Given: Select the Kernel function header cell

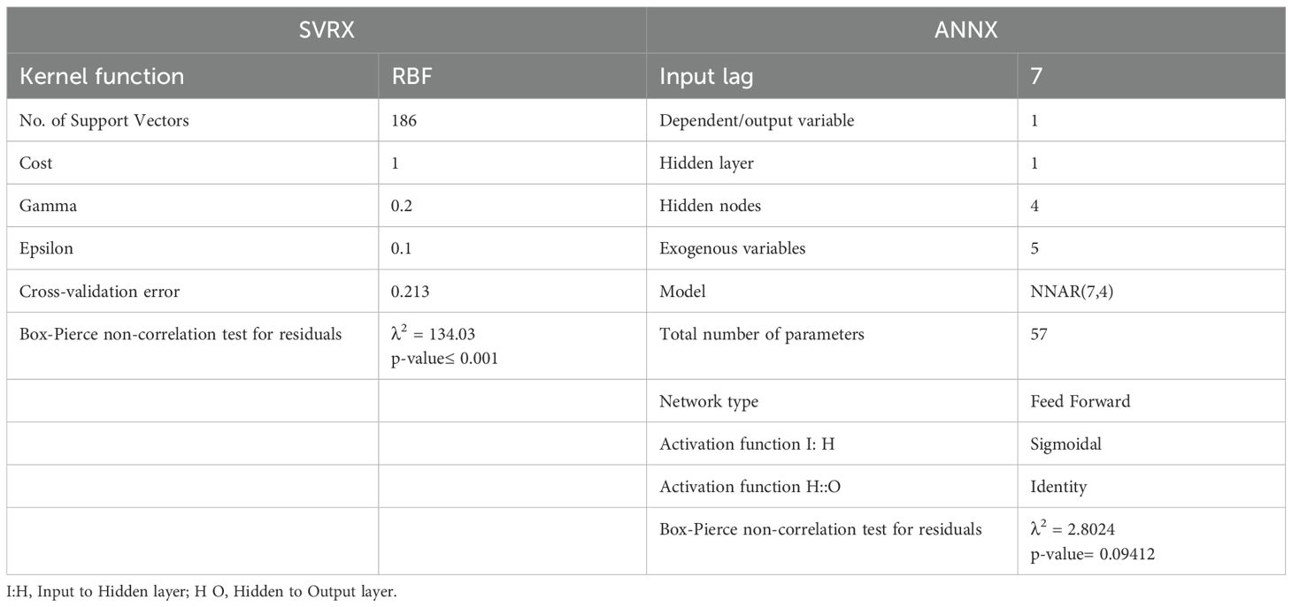Looking at the screenshot, I should (x=102, y=77).
